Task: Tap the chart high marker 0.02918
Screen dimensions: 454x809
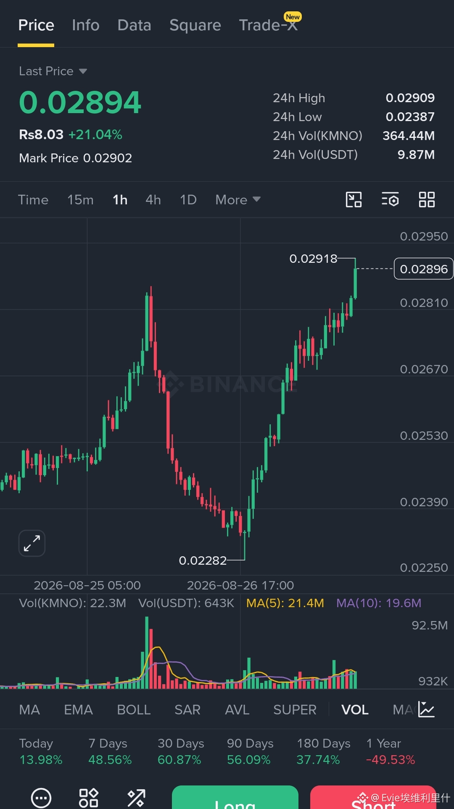Action: point(313,259)
